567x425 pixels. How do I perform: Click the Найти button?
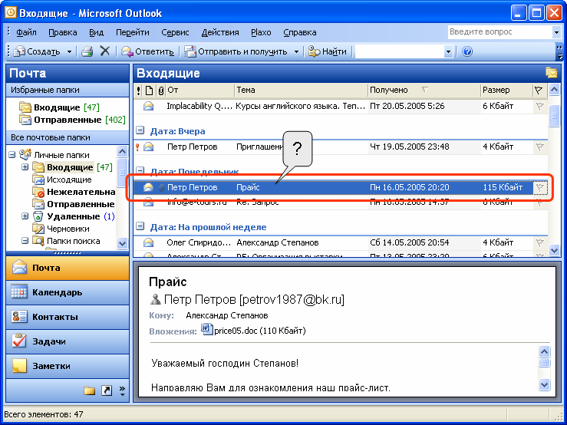pyautogui.click(x=328, y=51)
